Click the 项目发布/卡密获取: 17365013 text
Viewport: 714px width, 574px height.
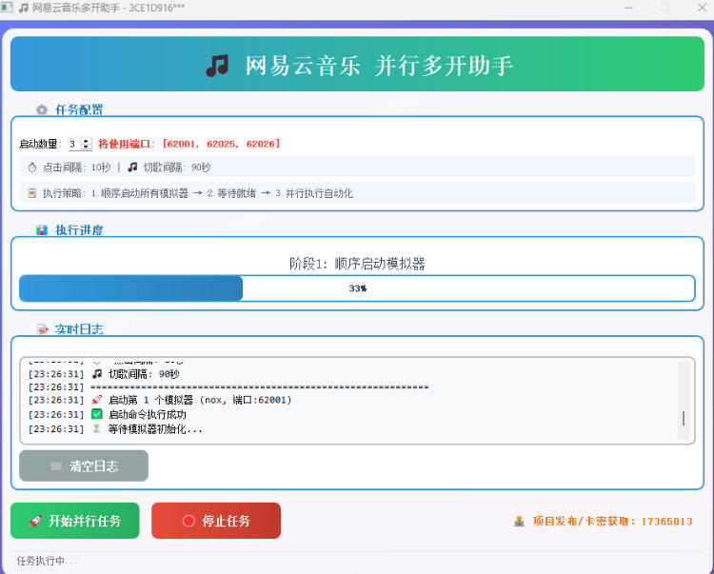612,522
